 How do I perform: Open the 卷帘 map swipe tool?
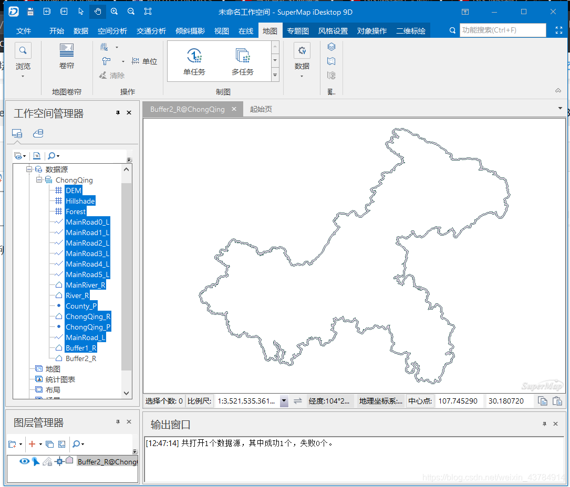tap(67, 56)
